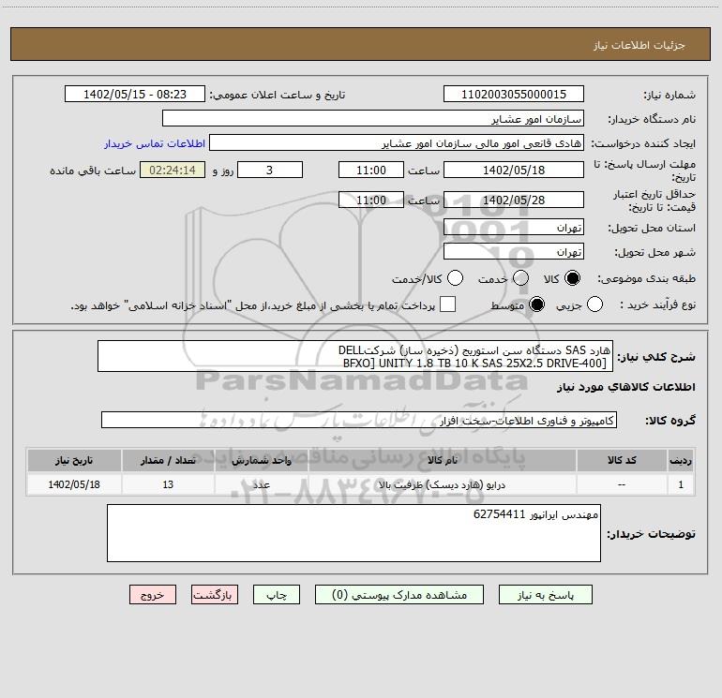722x698 pixels.
Task: Select the خدمت radio button
Action: click(520, 278)
